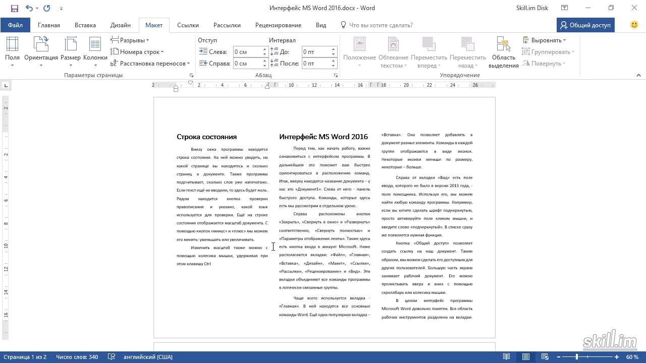Click the Skill.im Disk account name
646x363 pixels.
click(532, 8)
